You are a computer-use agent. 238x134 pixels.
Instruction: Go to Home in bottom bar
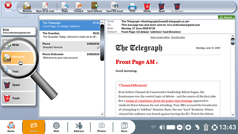pos(11,127)
